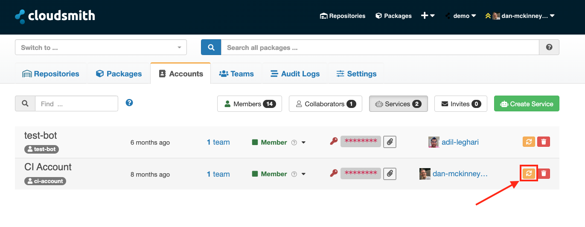The width and height of the screenshot is (585, 227).
Task: Open dan-mckinney creator link in CI Account row
Action: pos(460,174)
